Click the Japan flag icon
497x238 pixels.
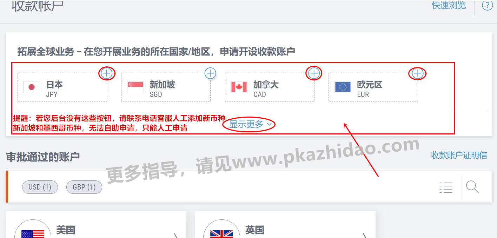coord(32,87)
